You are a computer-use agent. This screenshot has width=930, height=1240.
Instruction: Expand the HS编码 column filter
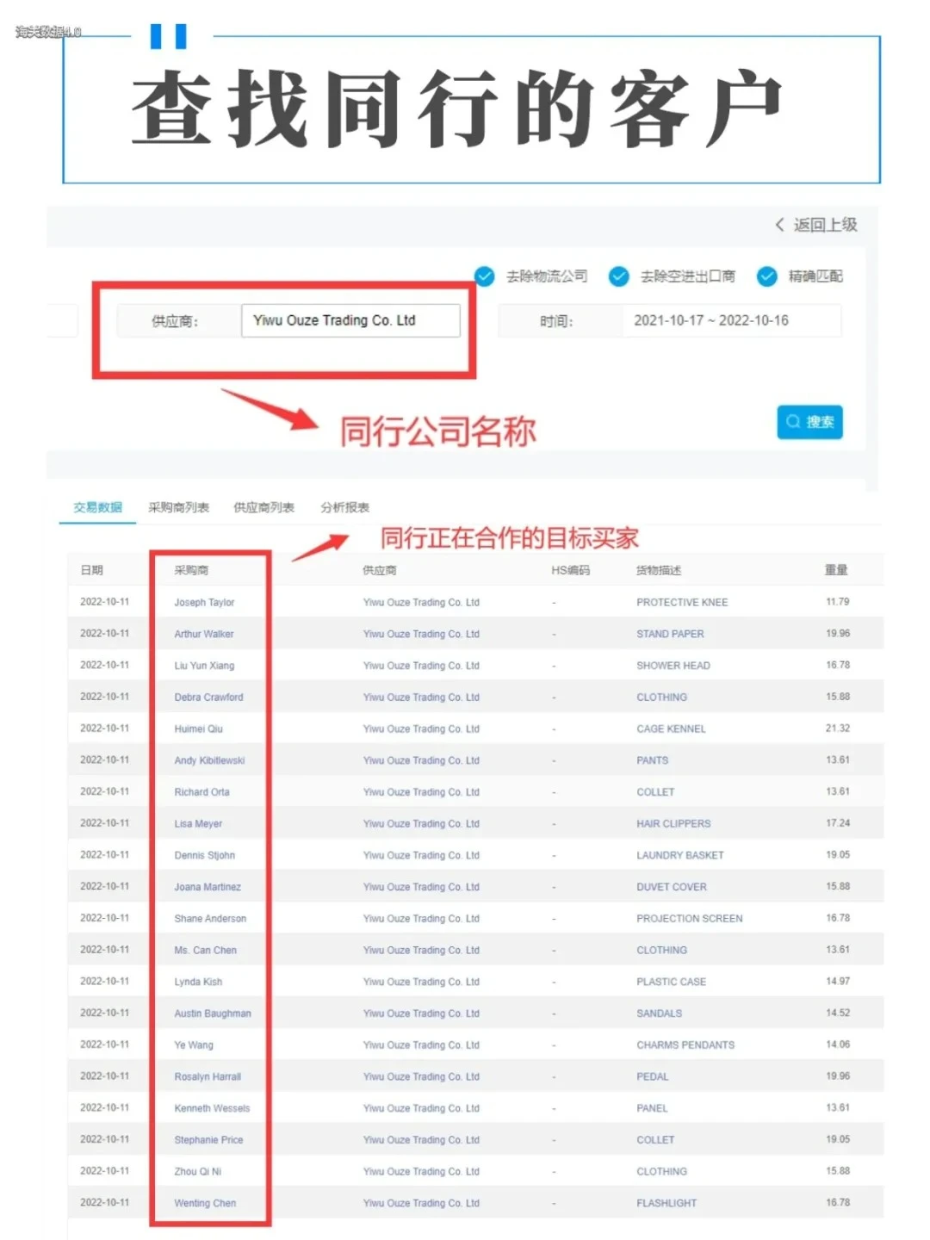point(569,569)
